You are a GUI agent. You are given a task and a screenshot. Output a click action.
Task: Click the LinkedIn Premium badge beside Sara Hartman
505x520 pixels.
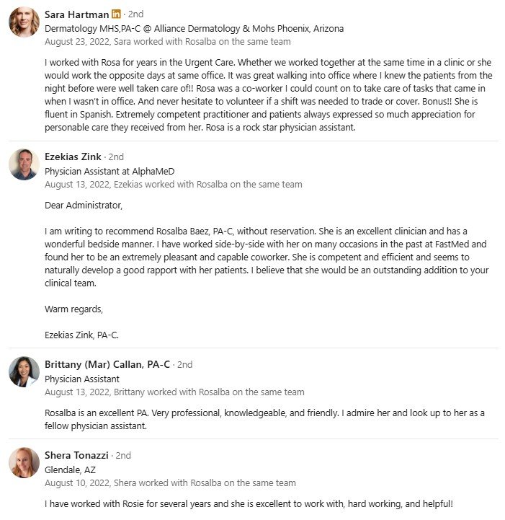click(116, 14)
